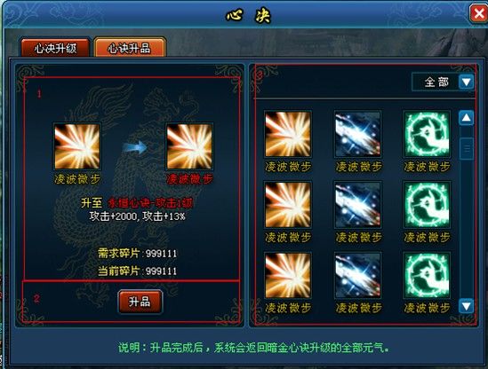Select the green circle skill in third row
488x369 pixels.
pos(427,276)
